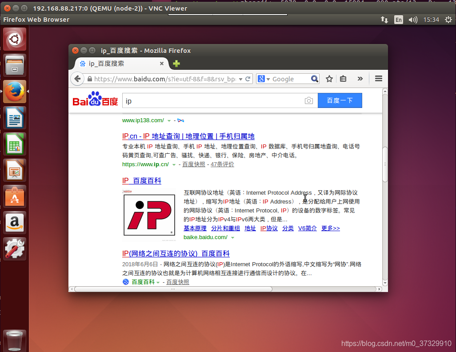Click the 15:34 clock in the panel
This screenshot has height=352, width=456.
[431, 20]
